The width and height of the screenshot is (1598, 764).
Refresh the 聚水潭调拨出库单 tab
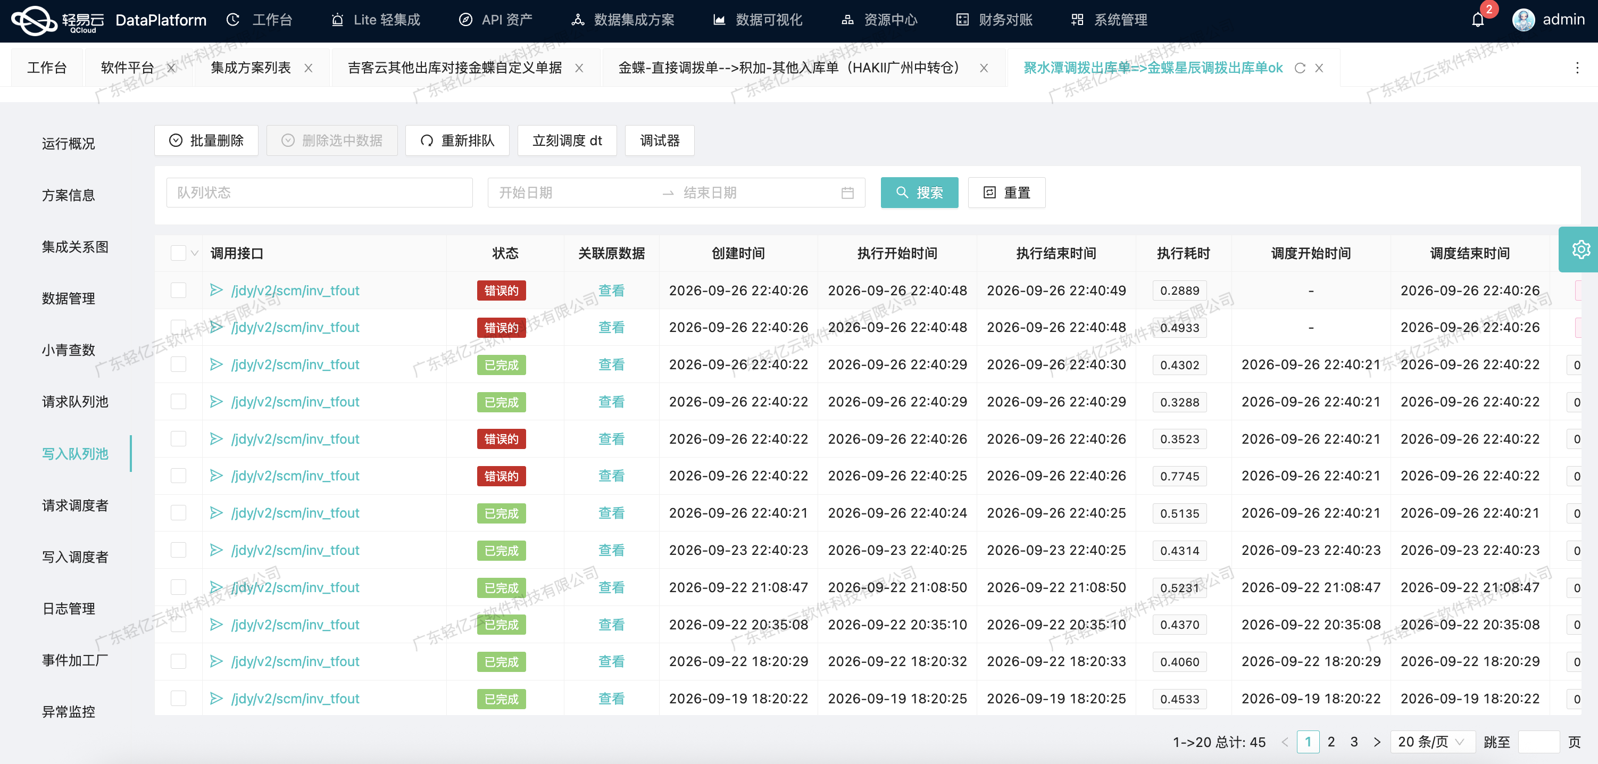tap(1300, 68)
